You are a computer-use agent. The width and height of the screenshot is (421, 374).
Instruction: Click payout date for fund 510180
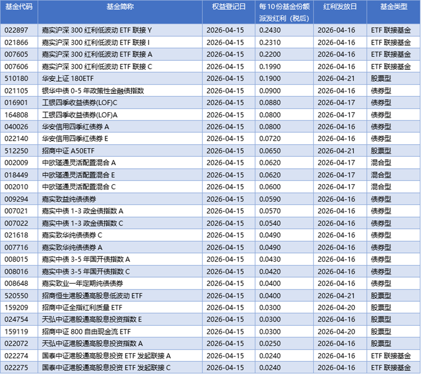coord(336,78)
